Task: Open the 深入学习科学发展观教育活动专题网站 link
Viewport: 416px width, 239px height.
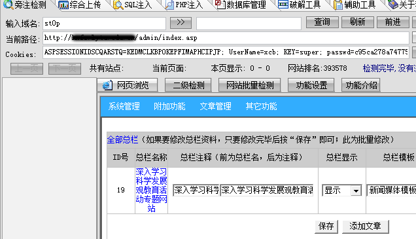Action: click(x=151, y=190)
